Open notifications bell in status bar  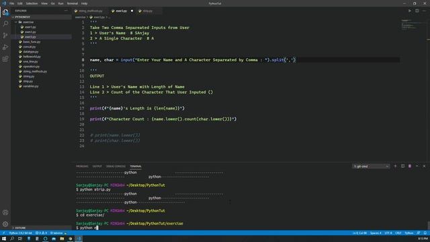(425, 233)
